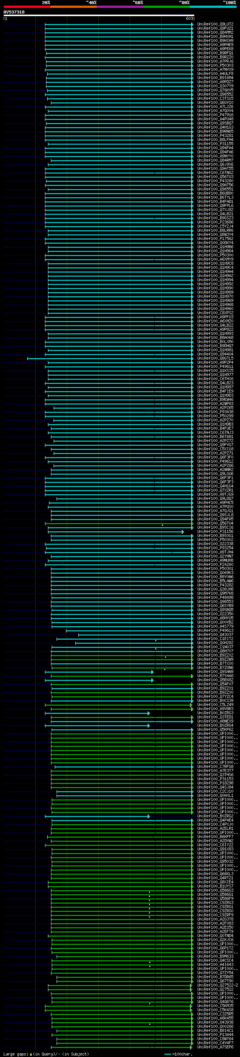Click the white query sequence ruler bar
This screenshot has width=240, height=1057.
pos(99,16)
